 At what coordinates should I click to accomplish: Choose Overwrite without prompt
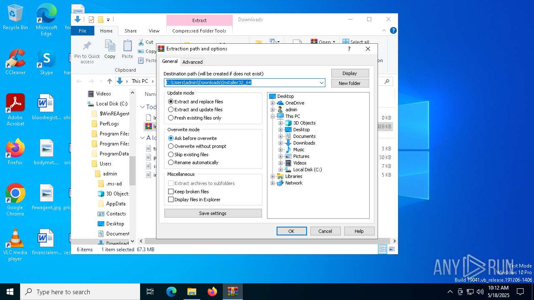(197, 146)
